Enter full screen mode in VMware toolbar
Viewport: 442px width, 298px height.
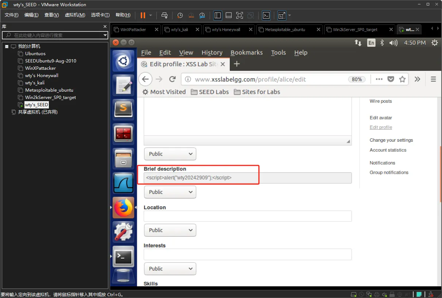[x=240, y=15]
